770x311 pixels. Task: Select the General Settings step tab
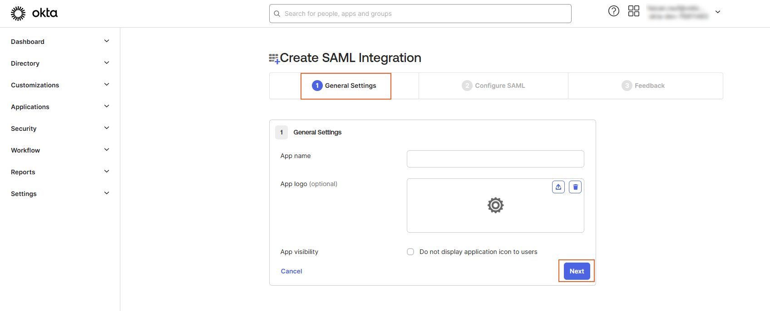point(346,86)
